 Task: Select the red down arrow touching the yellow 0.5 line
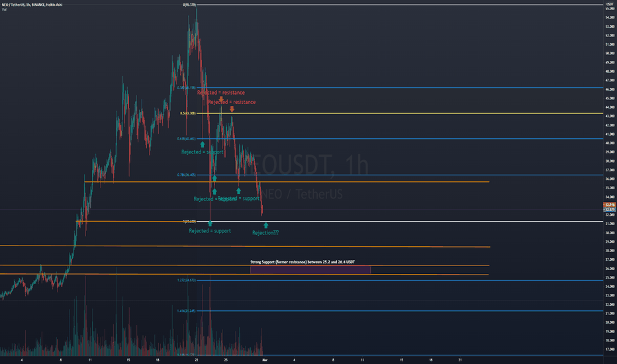232,109
